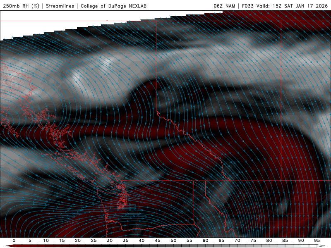The image size is (331, 248).
Task: Click the "Streamlines" label in the header
Action: click(x=60, y=6)
